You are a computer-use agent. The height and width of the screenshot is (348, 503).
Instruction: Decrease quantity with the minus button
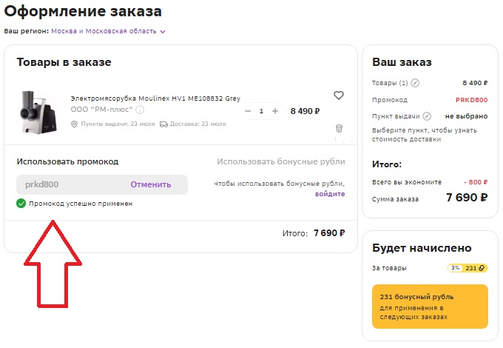[248, 111]
